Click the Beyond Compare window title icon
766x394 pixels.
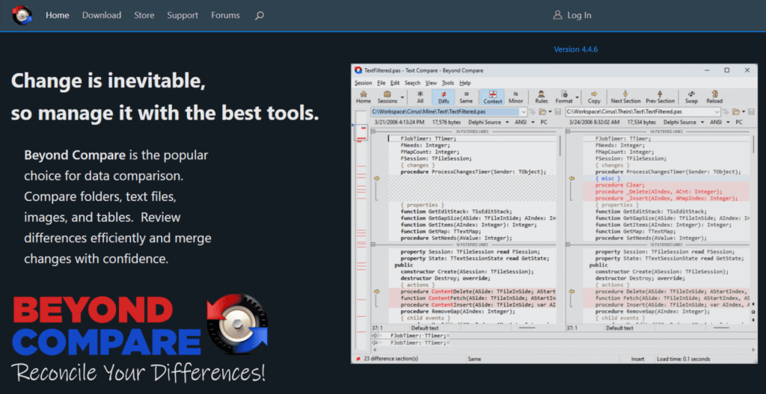click(358, 70)
